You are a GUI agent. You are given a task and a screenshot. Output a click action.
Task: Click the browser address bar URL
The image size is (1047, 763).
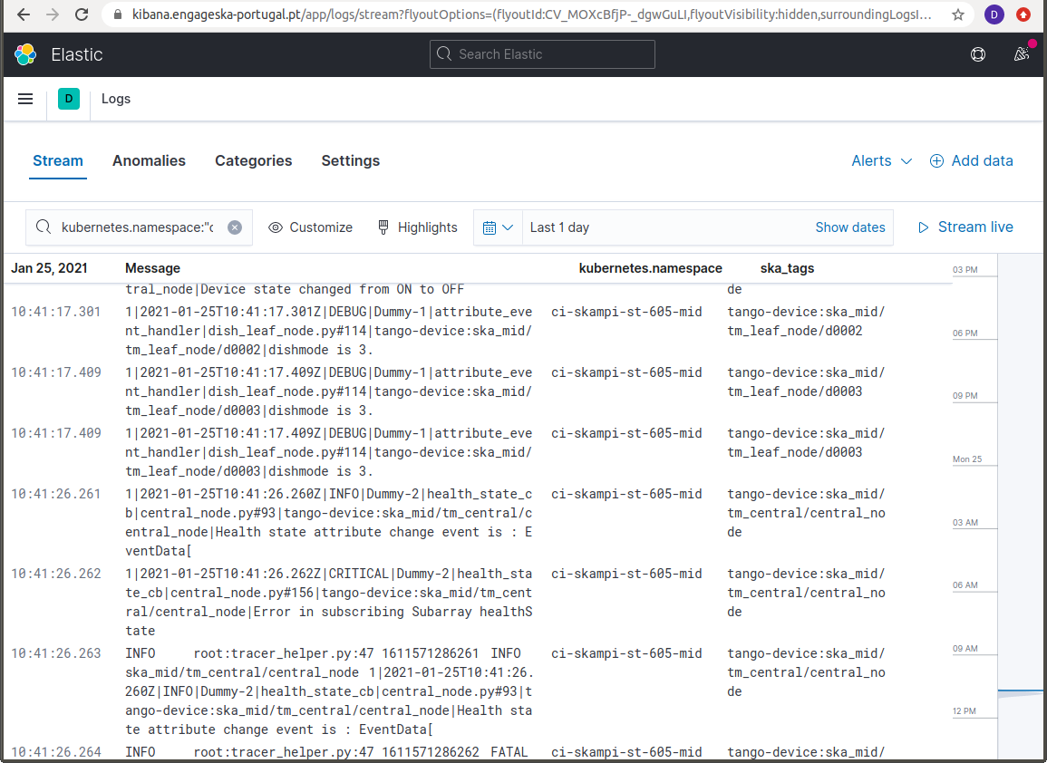[531, 14]
